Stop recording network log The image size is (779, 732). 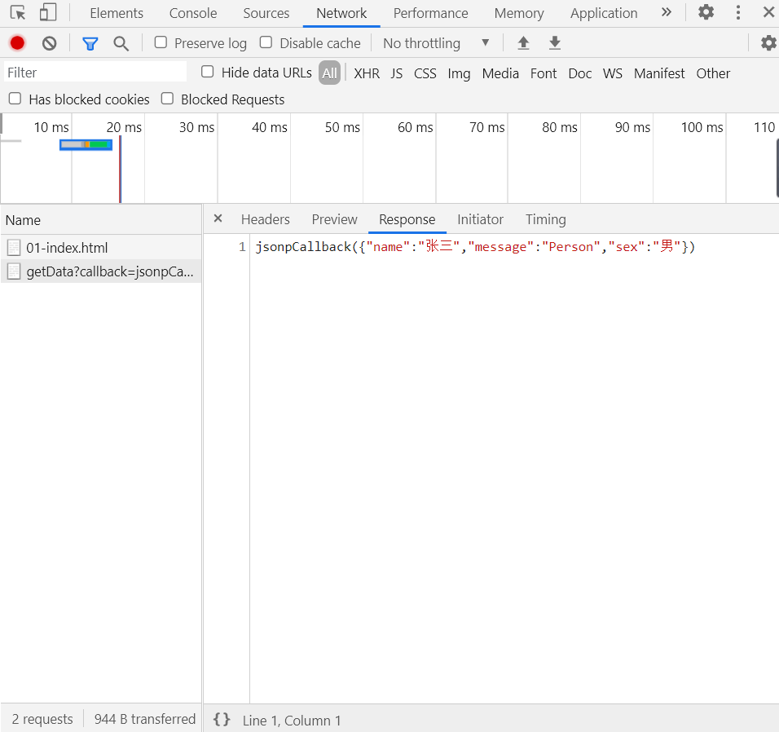click(x=16, y=42)
